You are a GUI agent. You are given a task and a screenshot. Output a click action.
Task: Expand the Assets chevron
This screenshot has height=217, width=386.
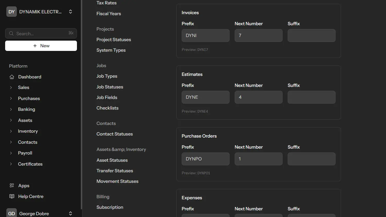coord(11,120)
